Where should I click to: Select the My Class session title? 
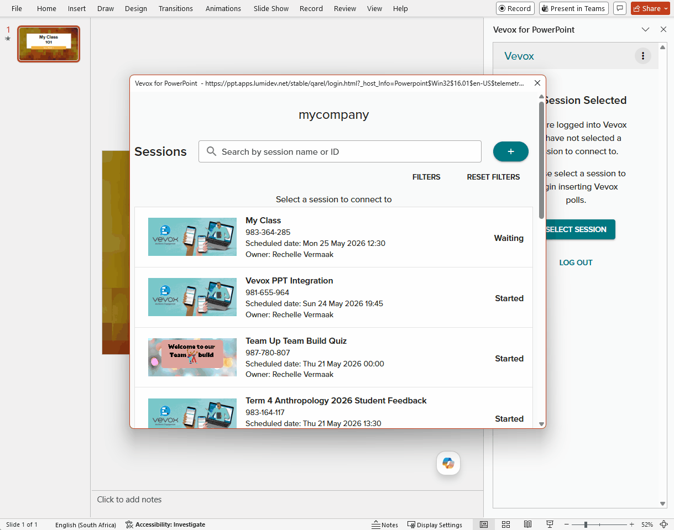[x=263, y=221]
